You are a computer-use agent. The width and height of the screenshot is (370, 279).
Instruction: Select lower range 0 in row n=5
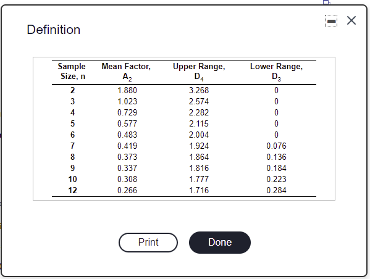click(276, 123)
